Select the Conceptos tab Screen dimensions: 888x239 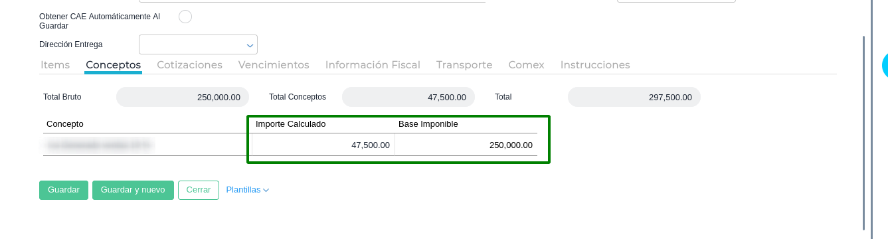pos(113,65)
